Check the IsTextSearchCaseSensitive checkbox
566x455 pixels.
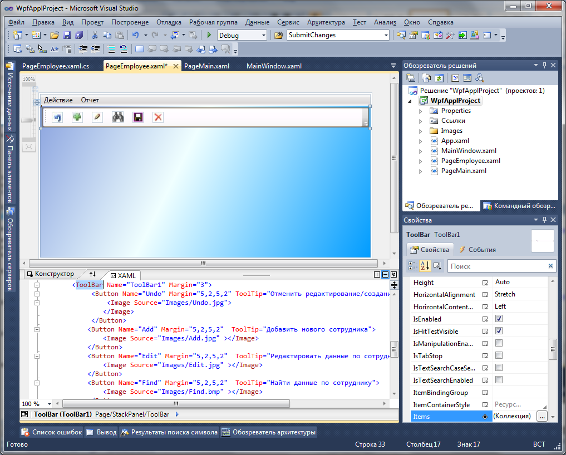(499, 368)
